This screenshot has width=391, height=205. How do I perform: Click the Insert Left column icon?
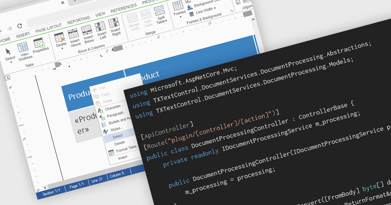pos(100,26)
